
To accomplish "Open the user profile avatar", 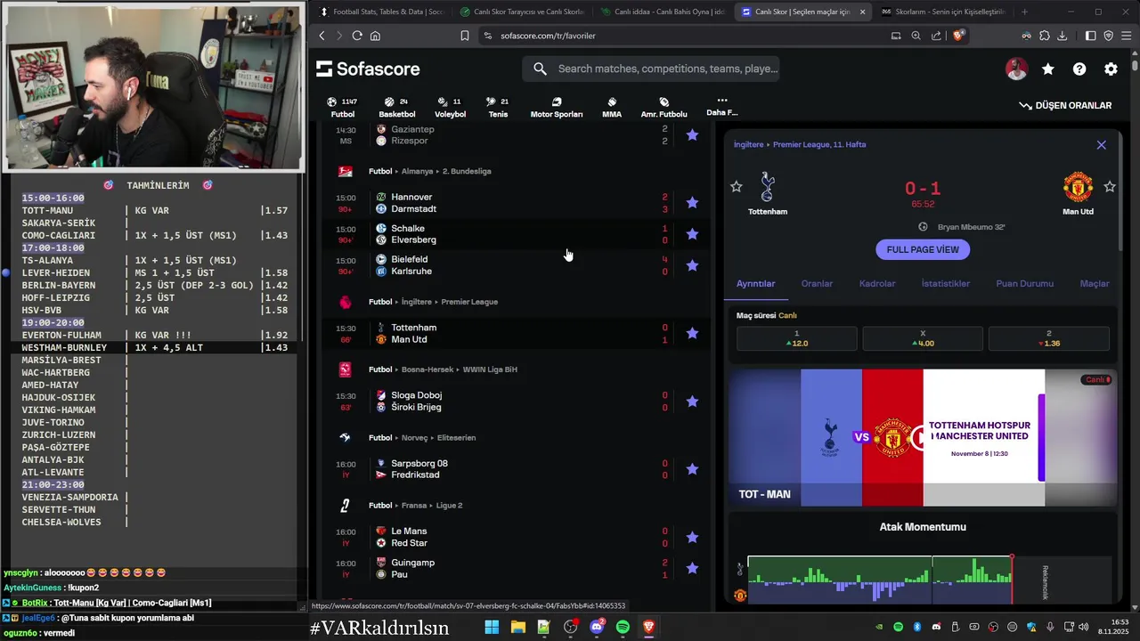I will click(1016, 69).
